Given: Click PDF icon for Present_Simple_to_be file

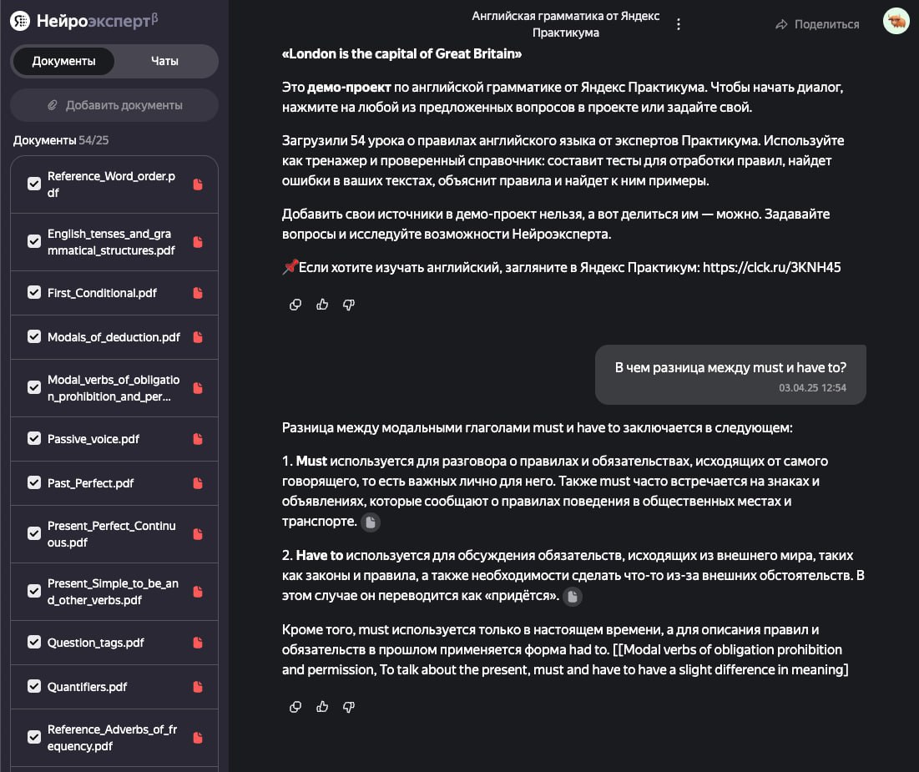Looking at the screenshot, I should click(198, 592).
